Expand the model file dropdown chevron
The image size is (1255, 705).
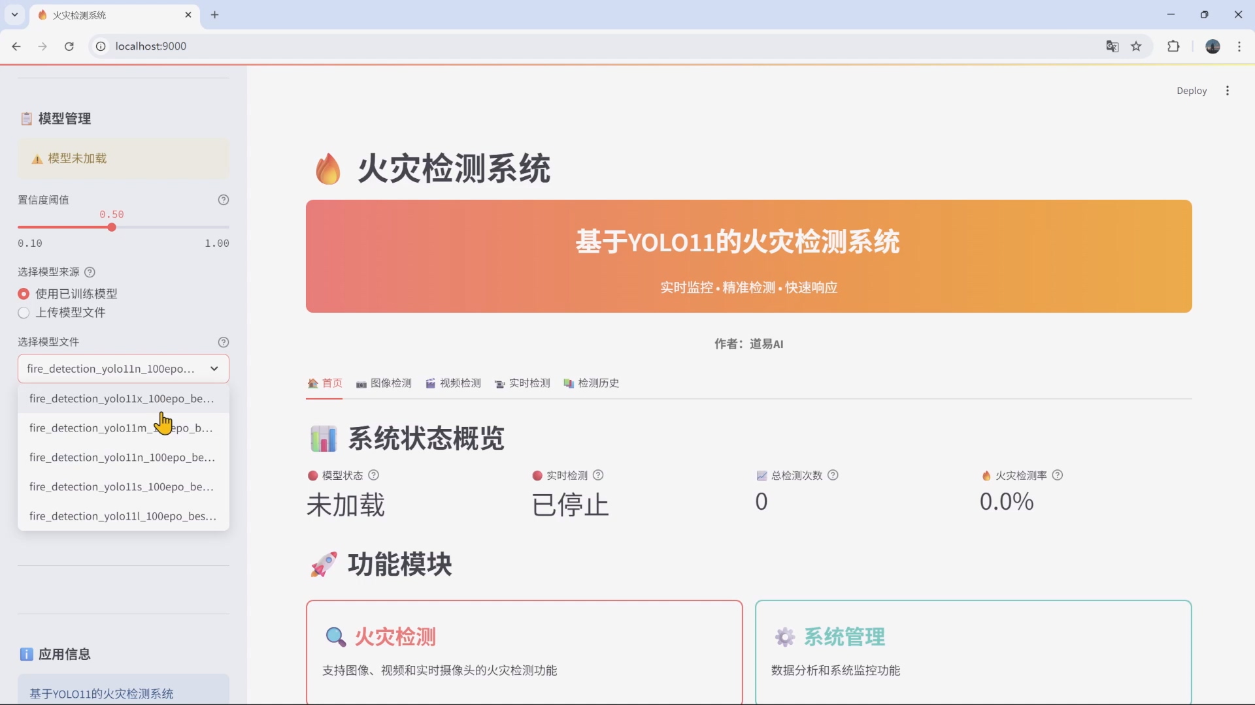214,369
